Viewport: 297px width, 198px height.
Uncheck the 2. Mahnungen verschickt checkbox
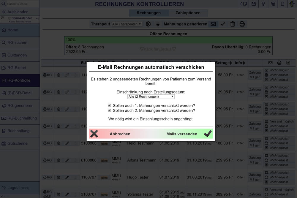coord(110,110)
